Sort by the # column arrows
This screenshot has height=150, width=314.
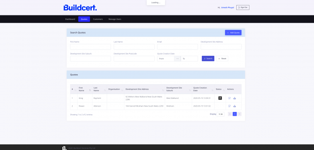click(75, 90)
